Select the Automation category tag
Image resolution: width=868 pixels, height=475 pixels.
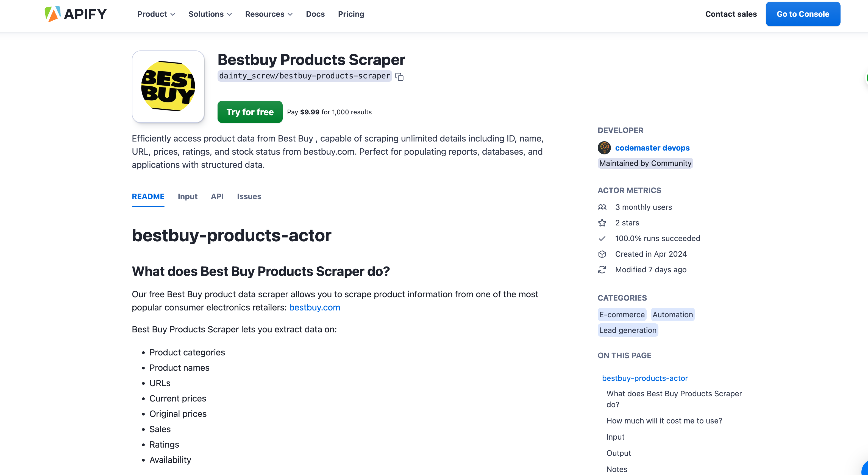(x=673, y=315)
